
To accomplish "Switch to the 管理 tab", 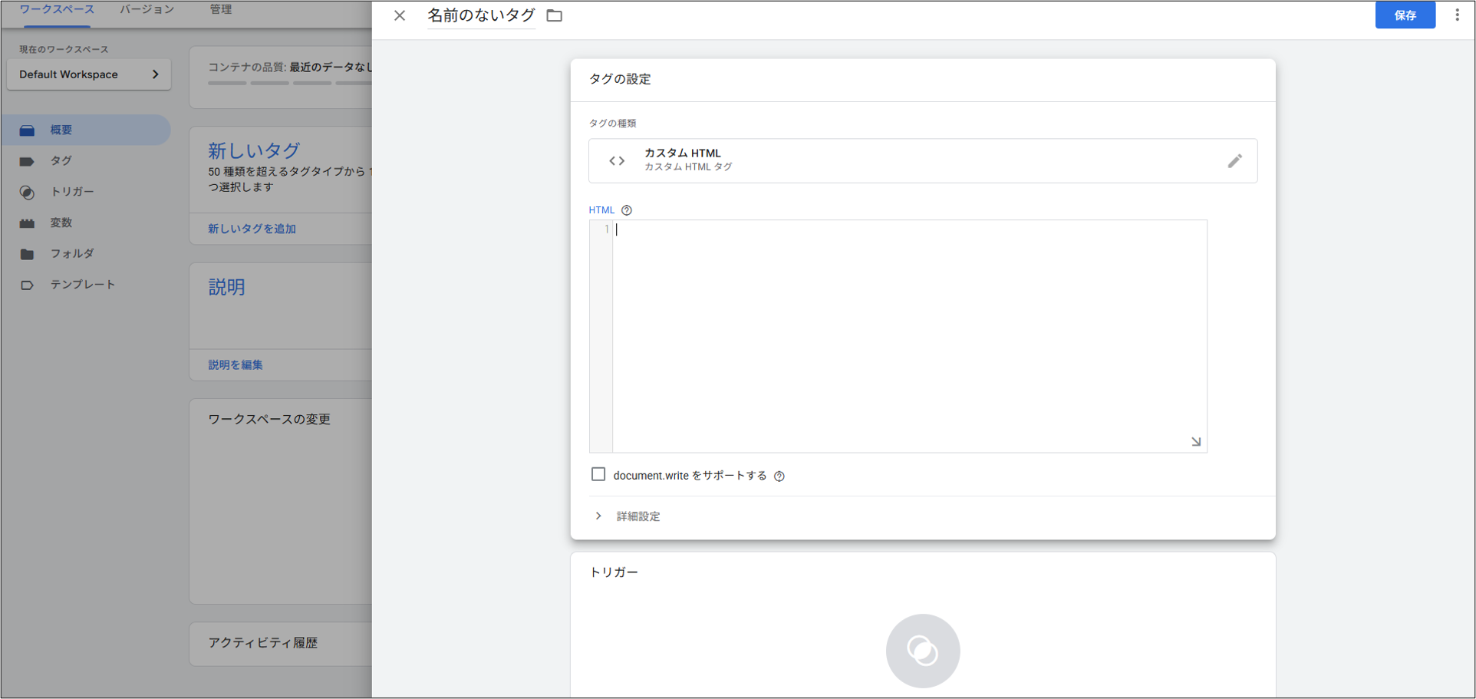I will (220, 10).
